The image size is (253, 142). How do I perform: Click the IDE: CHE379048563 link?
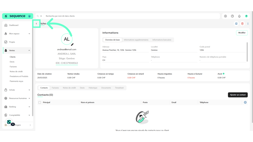tap(67, 63)
